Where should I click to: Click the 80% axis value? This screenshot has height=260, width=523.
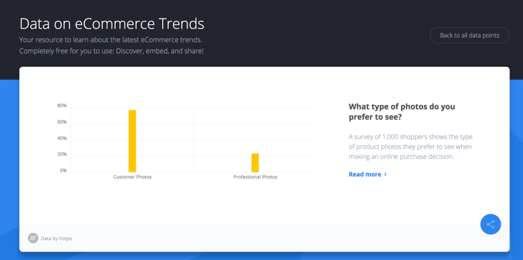coord(62,106)
